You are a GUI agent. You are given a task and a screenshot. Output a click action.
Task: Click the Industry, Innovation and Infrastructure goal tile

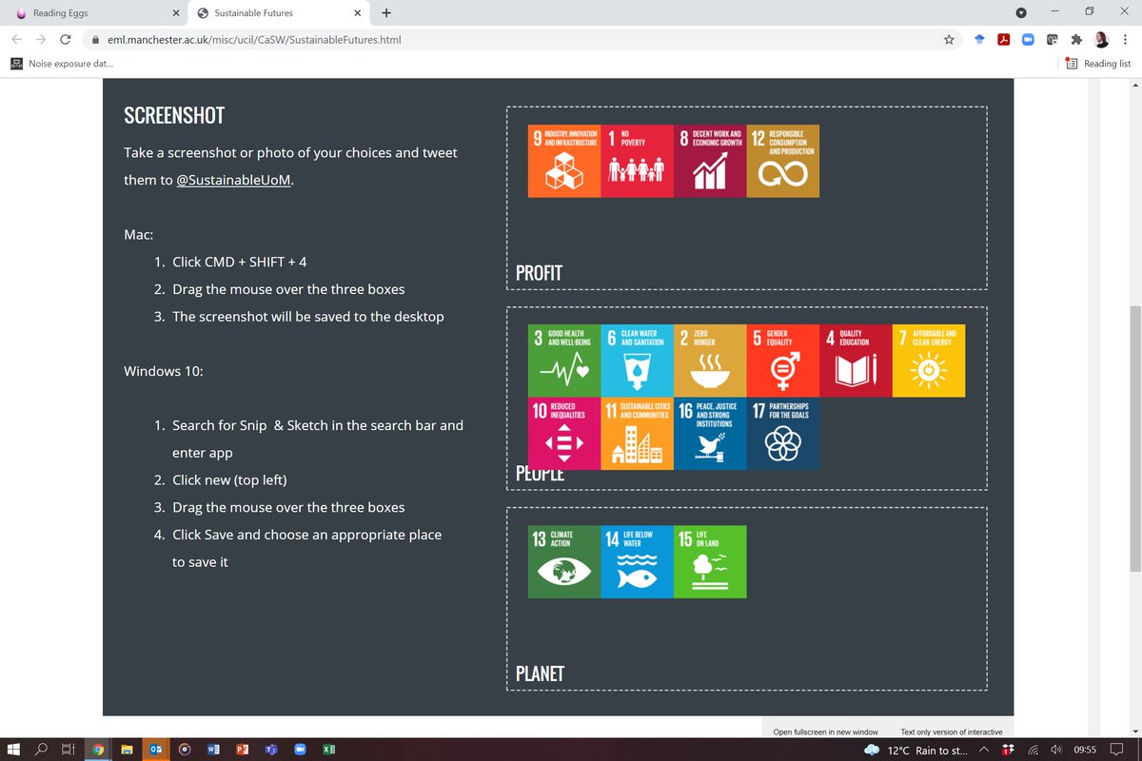point(564,161)
